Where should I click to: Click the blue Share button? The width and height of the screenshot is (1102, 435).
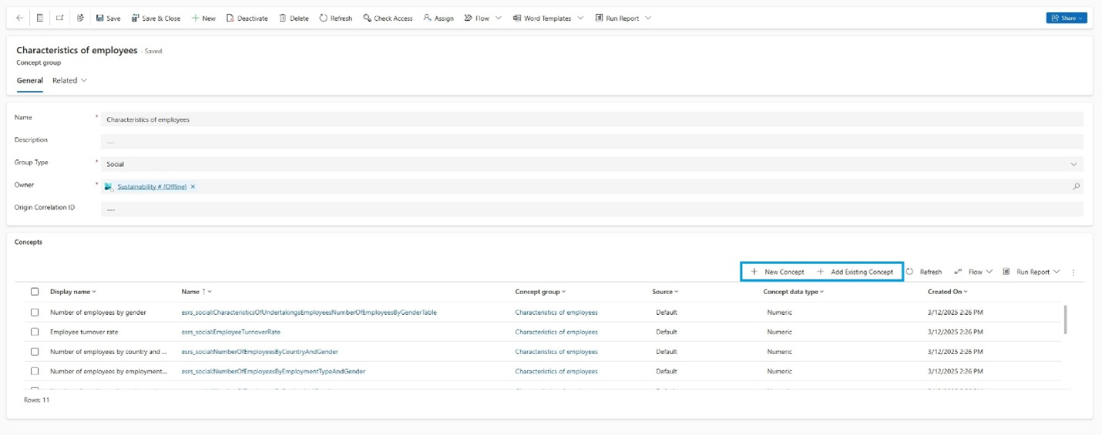pos(1067,18)
